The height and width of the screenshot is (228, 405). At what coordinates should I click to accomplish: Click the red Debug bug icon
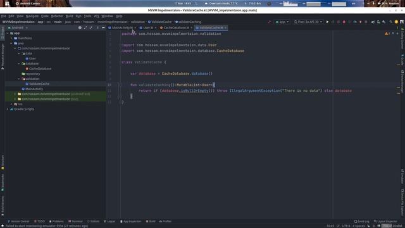[x=344, y=22]
